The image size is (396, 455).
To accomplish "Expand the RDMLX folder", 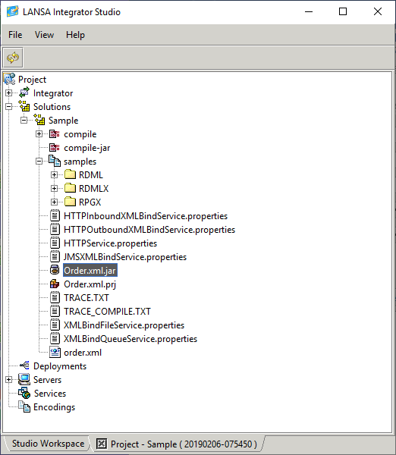I will (55, 189).
